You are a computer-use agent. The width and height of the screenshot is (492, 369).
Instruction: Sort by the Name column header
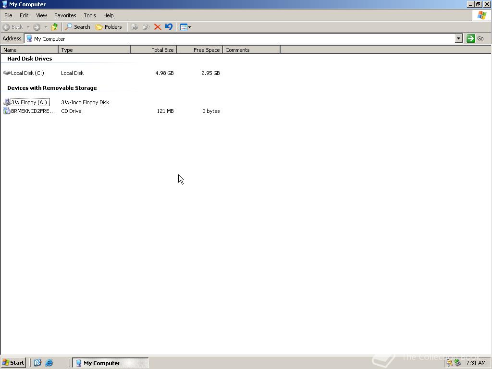click(29, 50)
